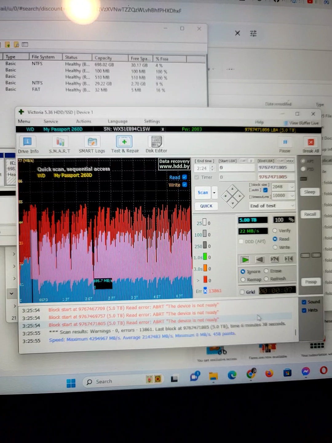Open the Language menu
This screenshot has height=443, width=332.
pos(117,122)
